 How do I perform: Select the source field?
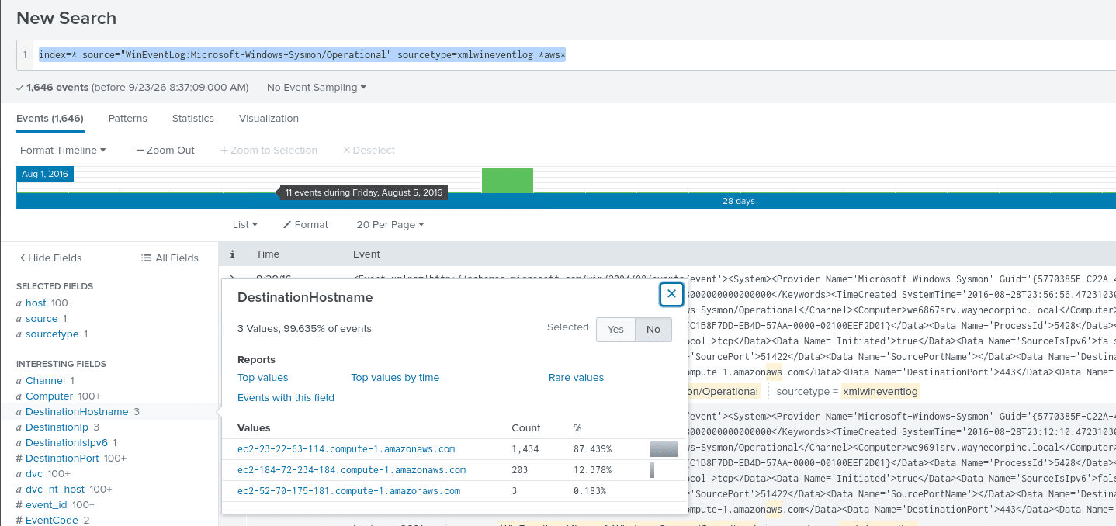[42, 318]
